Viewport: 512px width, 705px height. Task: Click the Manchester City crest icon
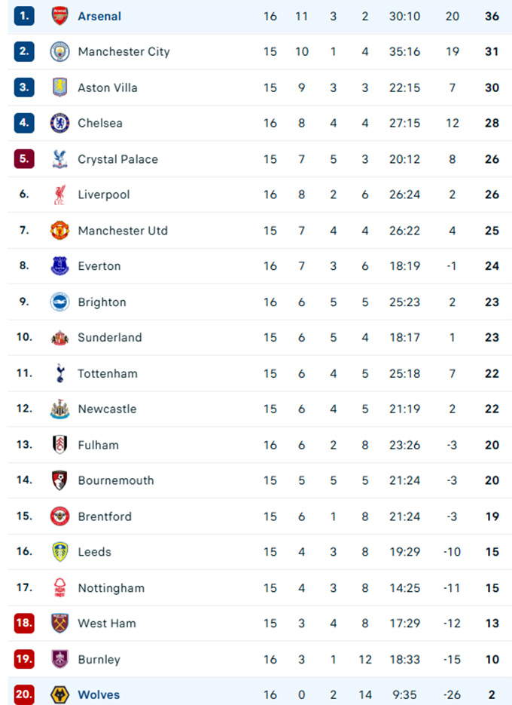(x=59, y=52)
